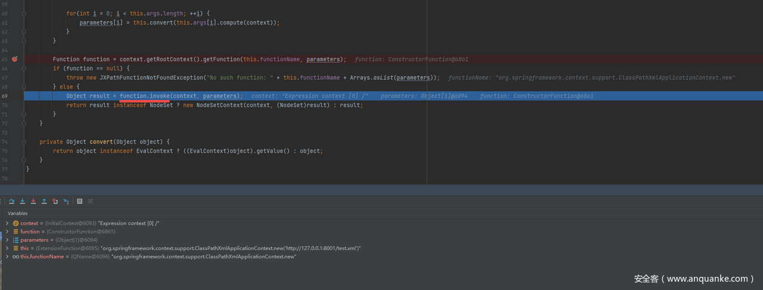763x290 pixels.
Task: Expand the context variable node
Action: (7, 223)
